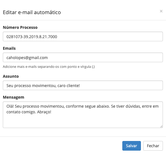The image size is (166, 154).
Task: Click the Mensagem field label
Action: tap(14, 97)
